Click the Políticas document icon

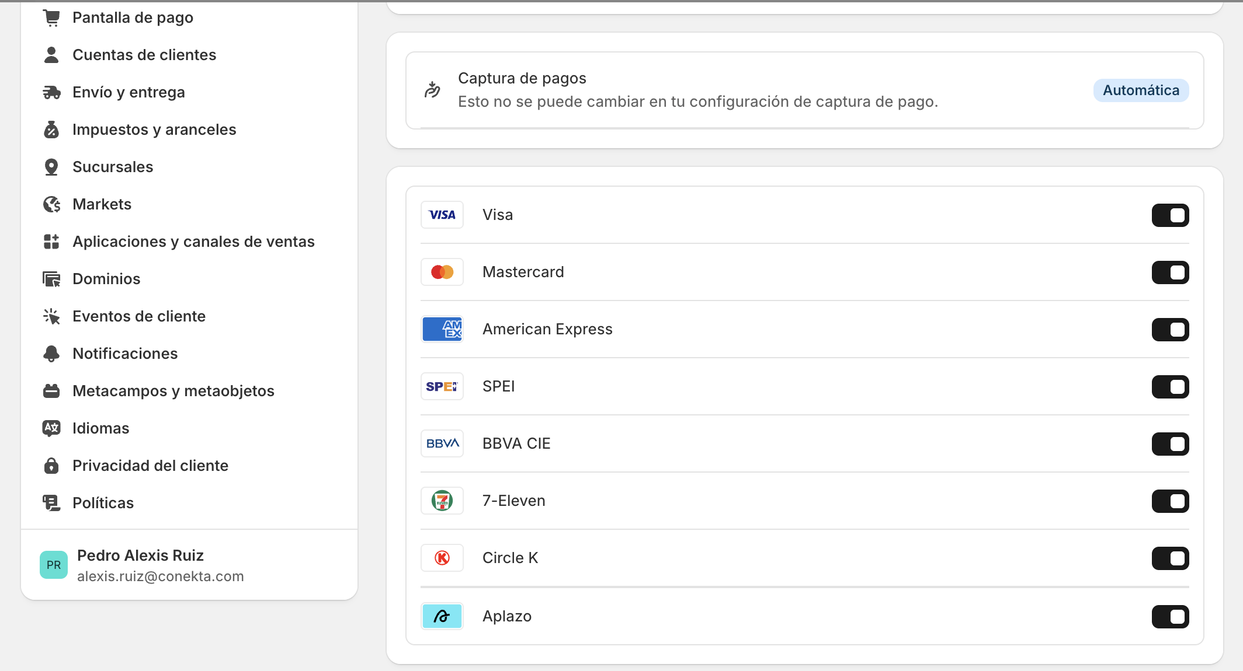(x=51, y=503)
